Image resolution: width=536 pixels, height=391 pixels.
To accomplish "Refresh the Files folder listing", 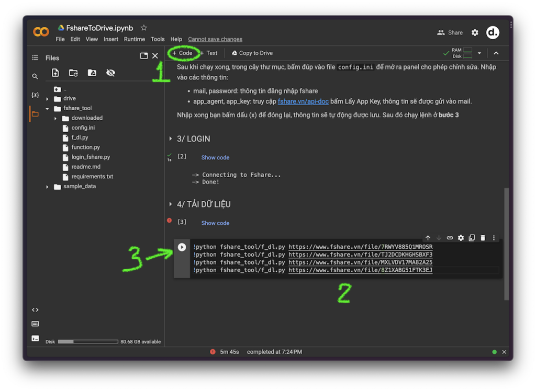I will pyautogui.click(x=73, y=73).
